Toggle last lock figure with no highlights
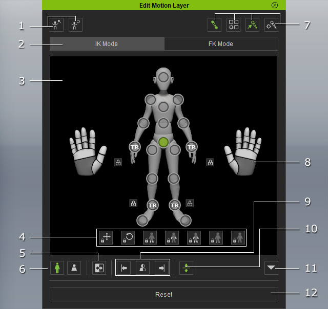Viewport: 328px width, 309px height. [238, 237]
